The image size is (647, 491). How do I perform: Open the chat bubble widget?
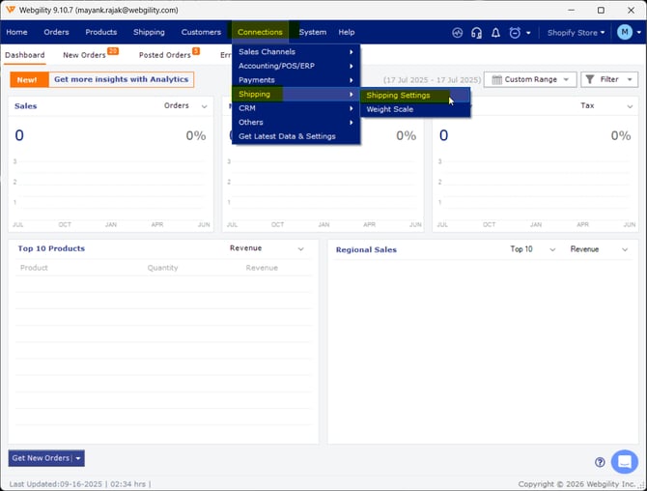click(x=624, y=461)
